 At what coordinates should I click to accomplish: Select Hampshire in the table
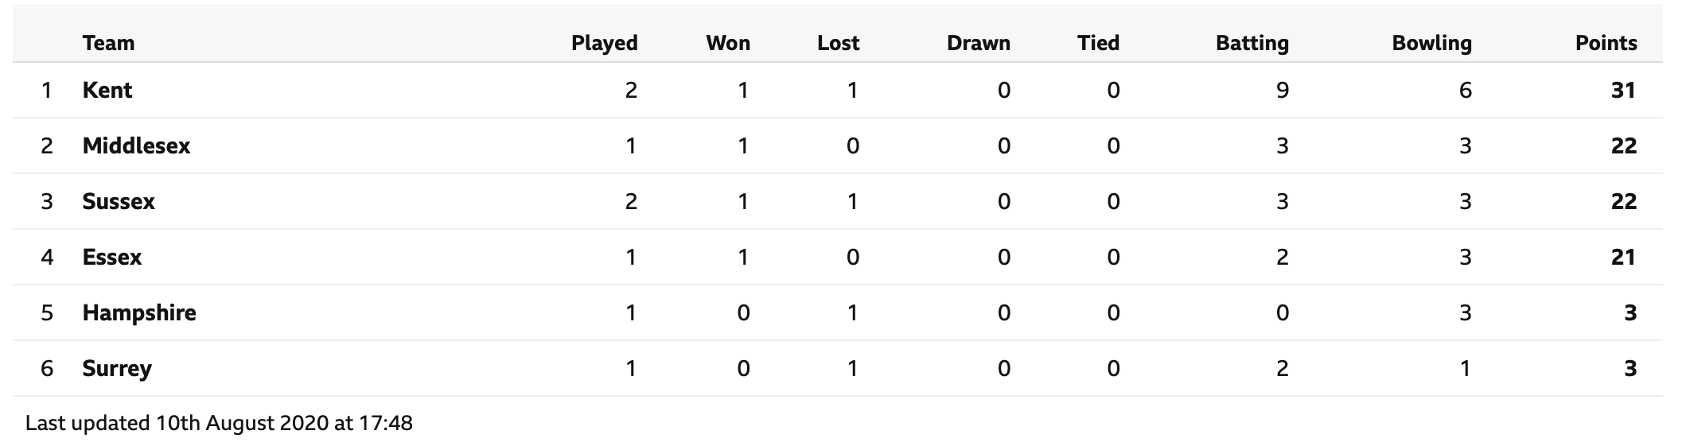tap(139, 312)
